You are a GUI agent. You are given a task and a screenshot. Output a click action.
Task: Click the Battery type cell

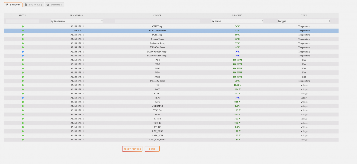(304, 98)
